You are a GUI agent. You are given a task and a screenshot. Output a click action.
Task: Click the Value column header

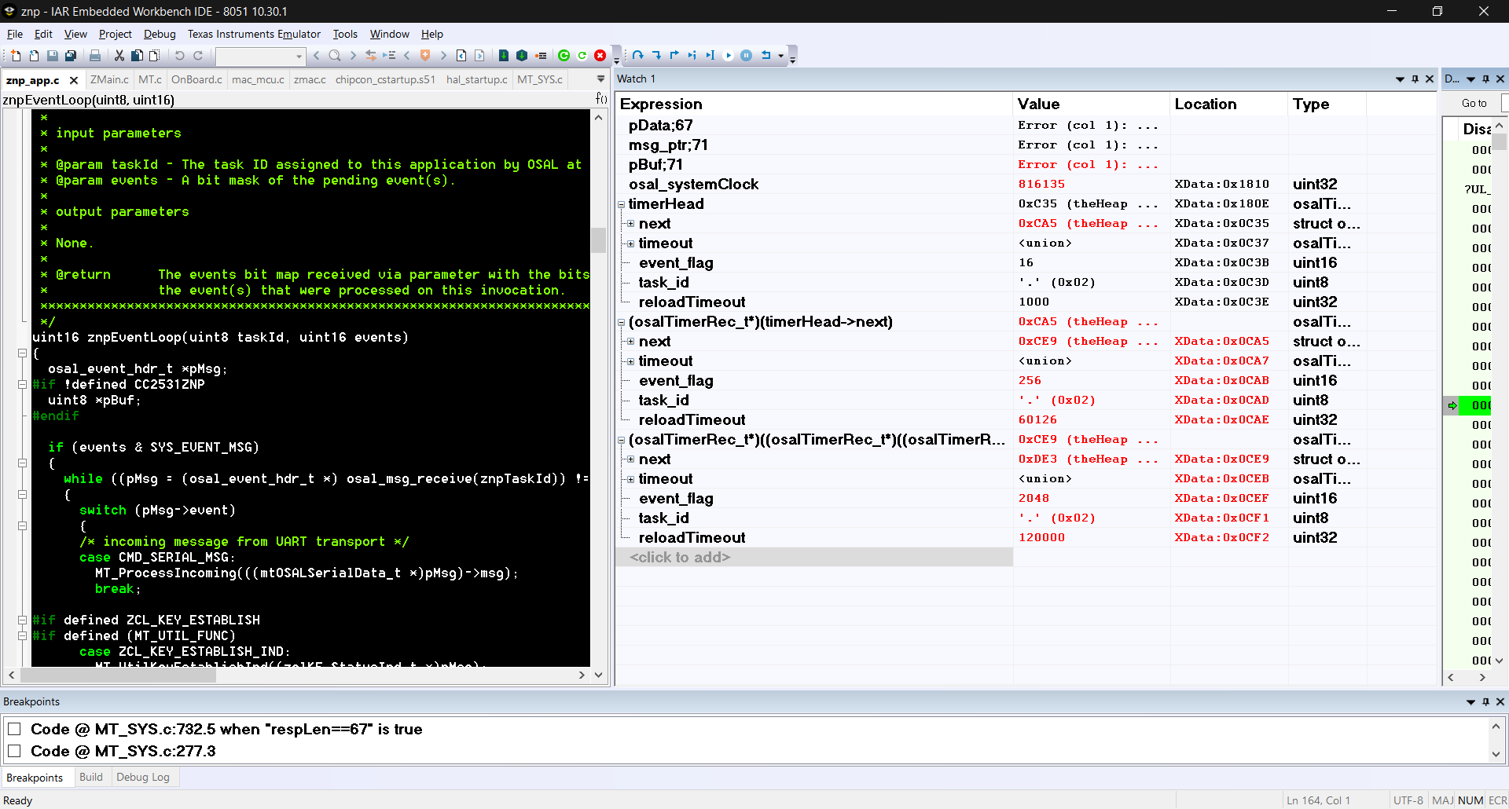[x=1091, y=104]
